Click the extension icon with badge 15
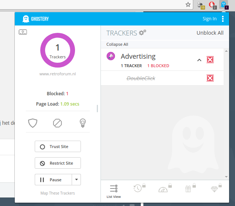 [201, 5]
